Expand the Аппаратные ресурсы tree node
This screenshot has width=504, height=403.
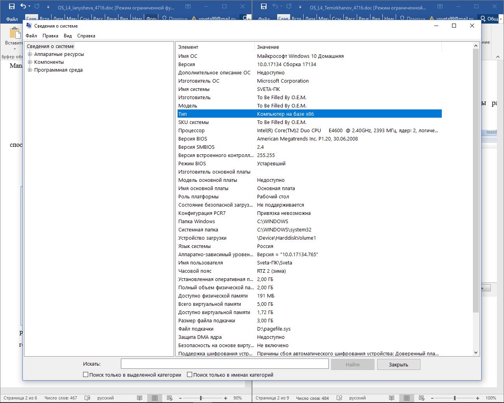pos(30,54)
